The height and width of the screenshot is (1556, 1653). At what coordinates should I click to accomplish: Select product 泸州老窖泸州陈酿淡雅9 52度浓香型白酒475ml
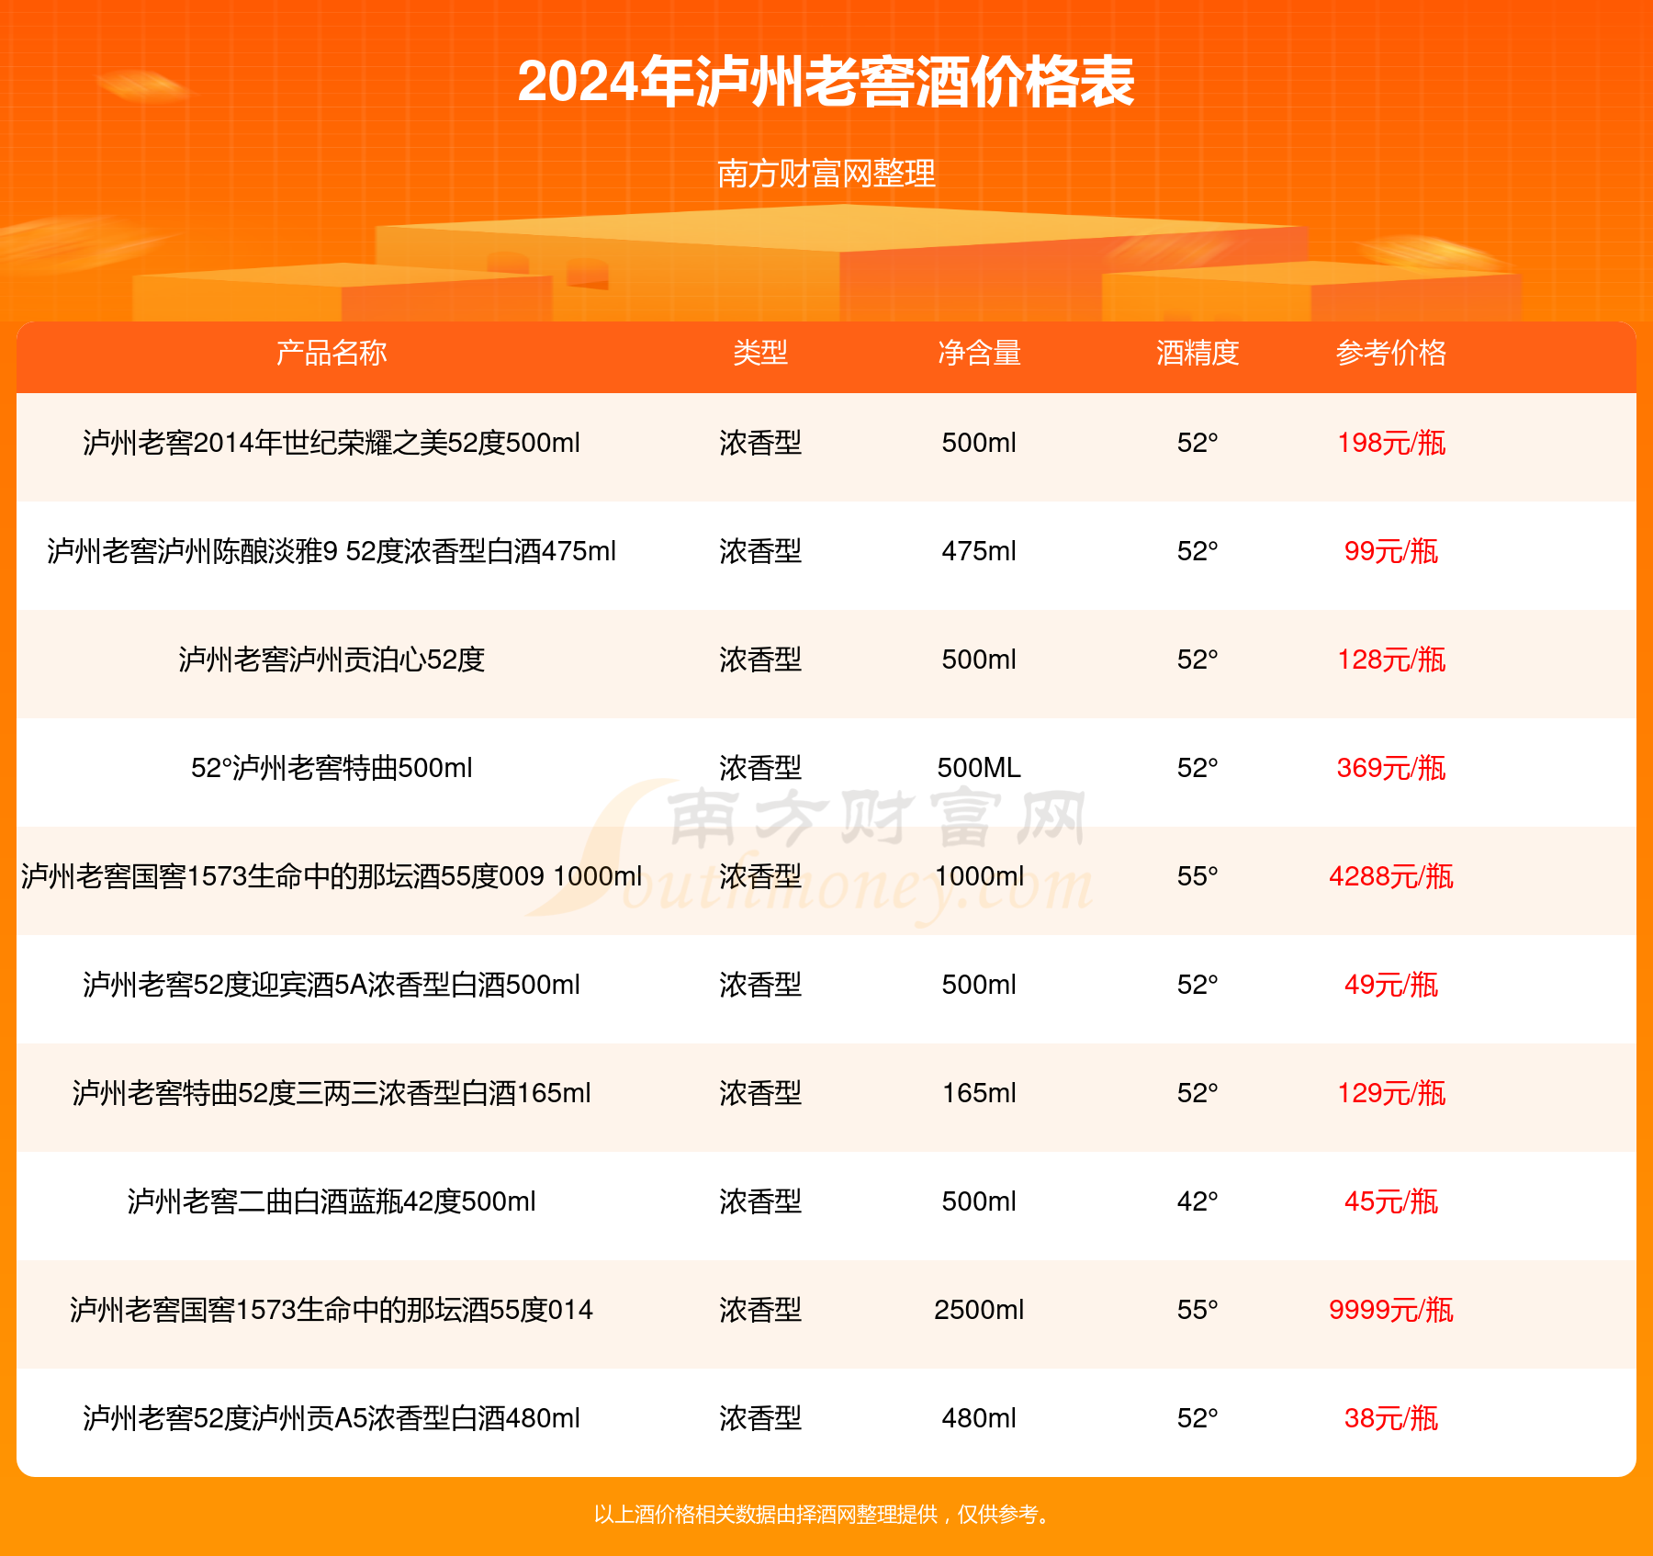[332, 551]
